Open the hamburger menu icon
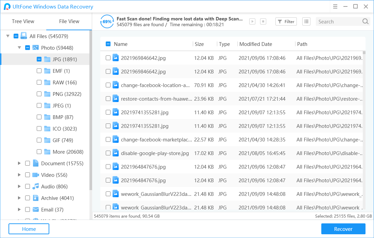The height and width of the screenshot is (238, 374). tap(335, 6)
